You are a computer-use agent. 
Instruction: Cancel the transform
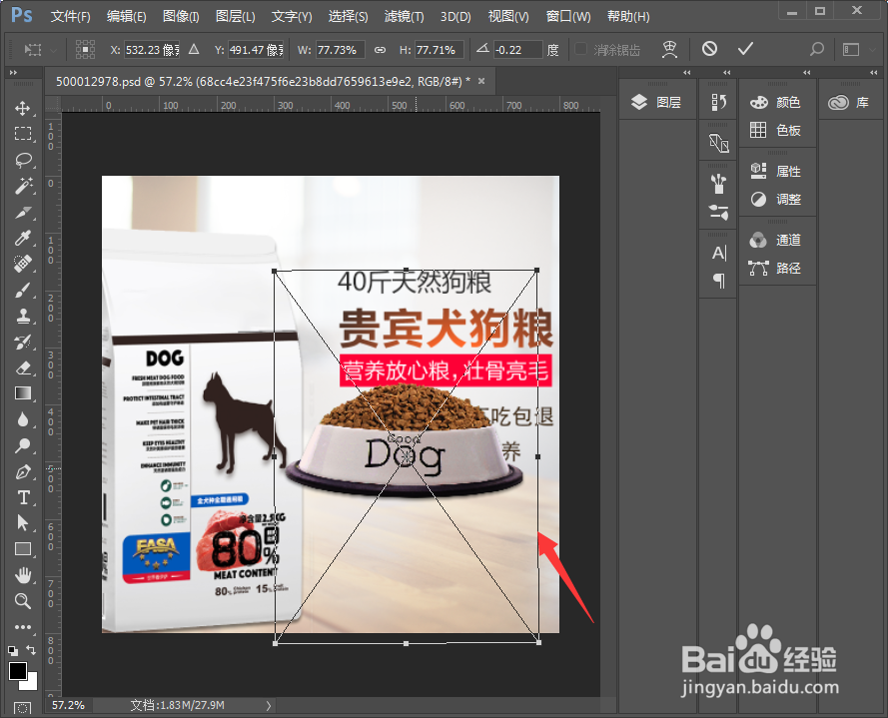[709, 49]
